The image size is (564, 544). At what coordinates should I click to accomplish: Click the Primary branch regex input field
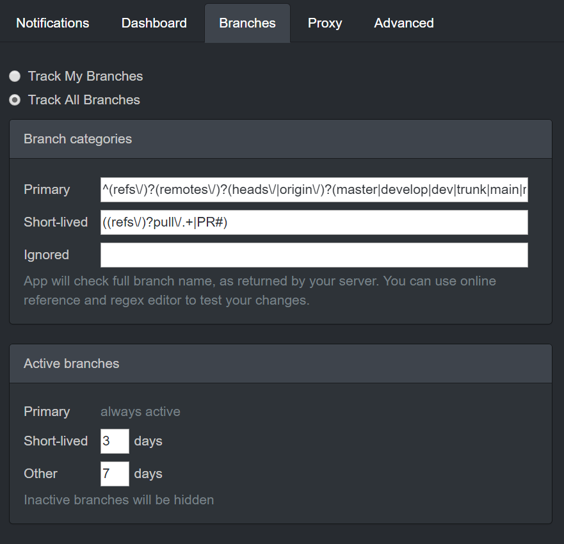pyautogui.click(x=314, y=189)
